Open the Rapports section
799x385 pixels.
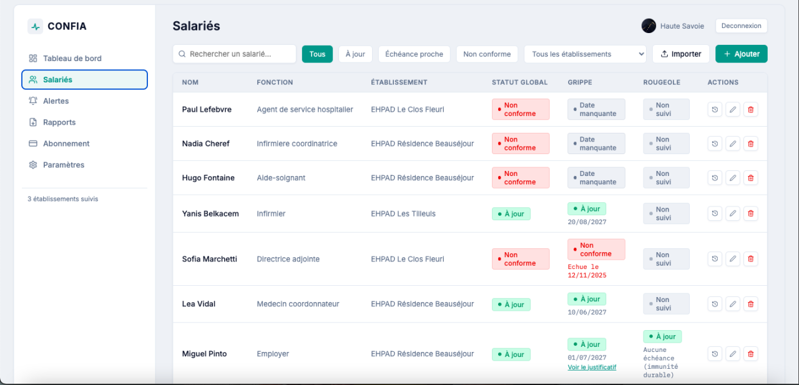(84, 122)
